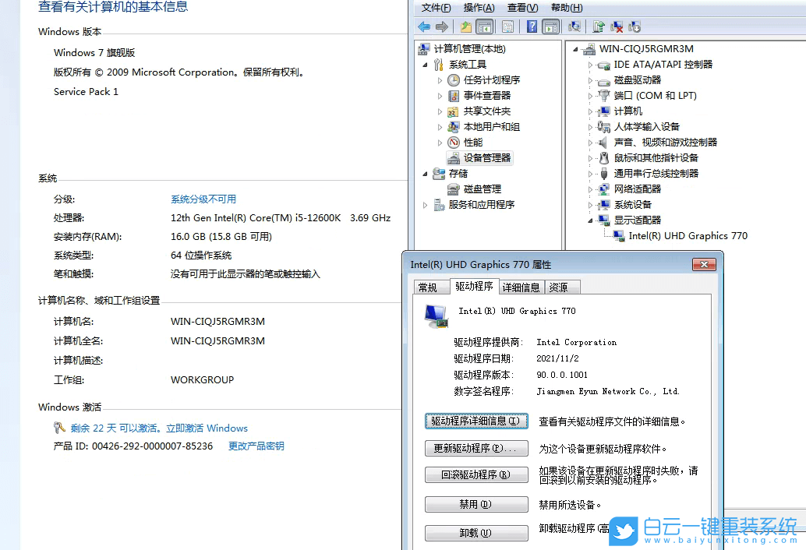Click the Export List toolbar icon
806x550 pixels.
click(x=508, y=26)
